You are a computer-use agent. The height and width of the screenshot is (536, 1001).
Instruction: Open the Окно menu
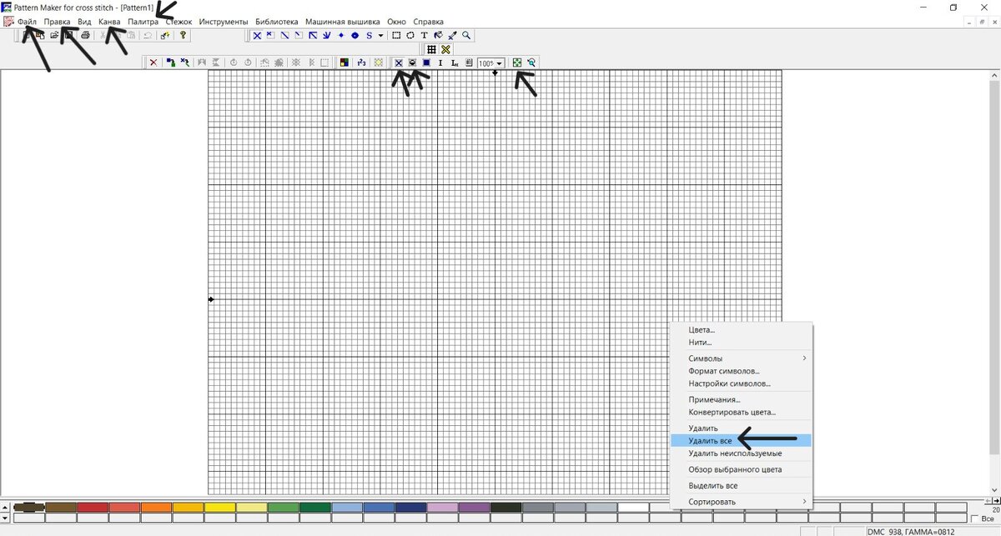396,22
